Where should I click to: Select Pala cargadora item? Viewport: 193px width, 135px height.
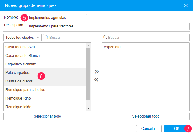pos(18,73)
